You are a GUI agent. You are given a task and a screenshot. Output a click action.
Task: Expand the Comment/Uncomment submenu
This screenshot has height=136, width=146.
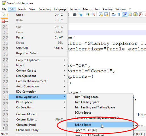tap(38, 81)
